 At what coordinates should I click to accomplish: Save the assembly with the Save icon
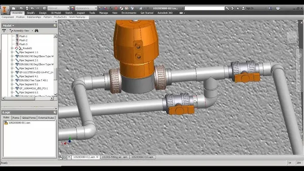point(27,8)
